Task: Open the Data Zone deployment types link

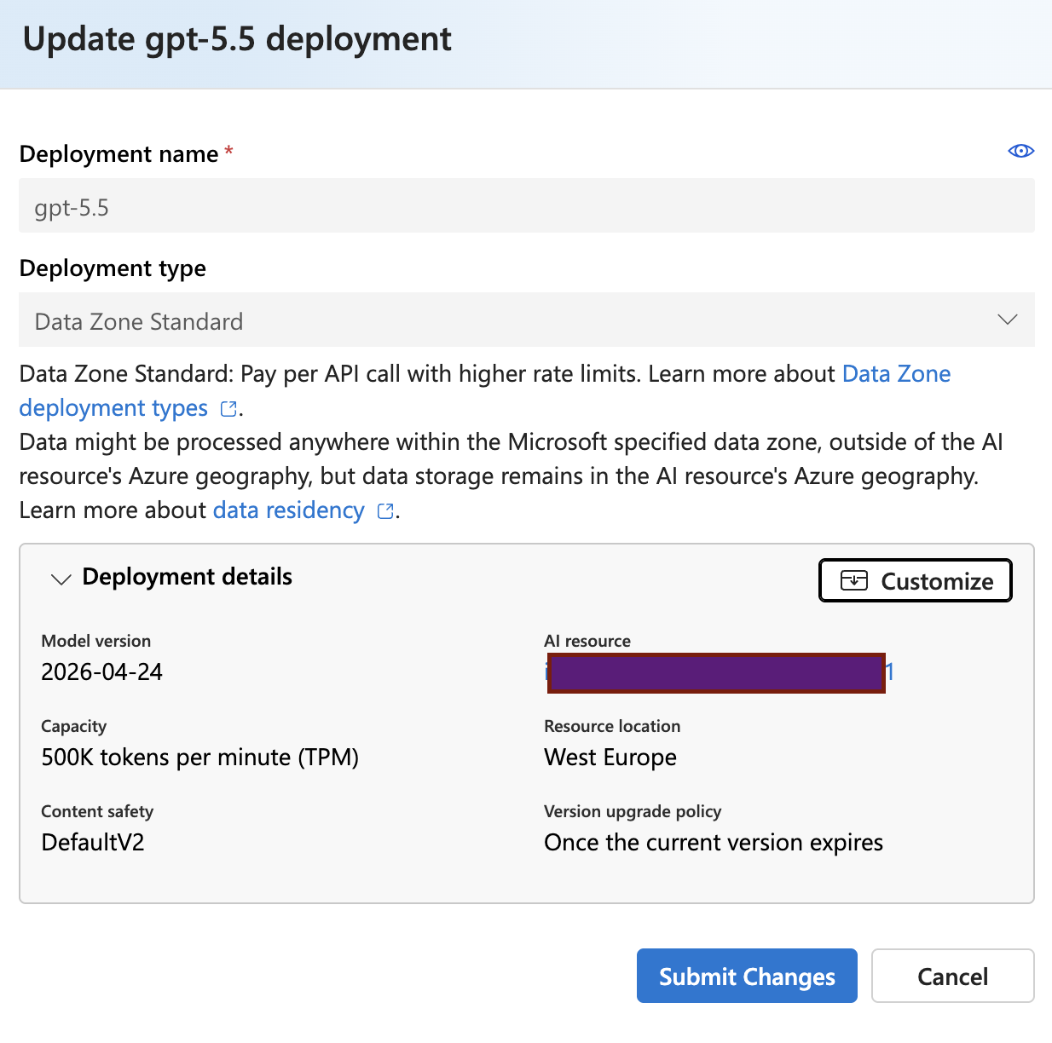Action: (113, 408)
